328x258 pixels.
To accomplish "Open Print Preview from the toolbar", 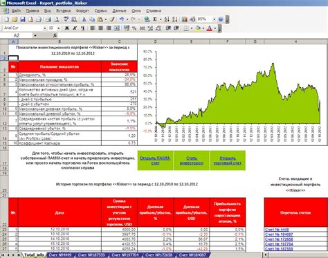I will 56,19.
